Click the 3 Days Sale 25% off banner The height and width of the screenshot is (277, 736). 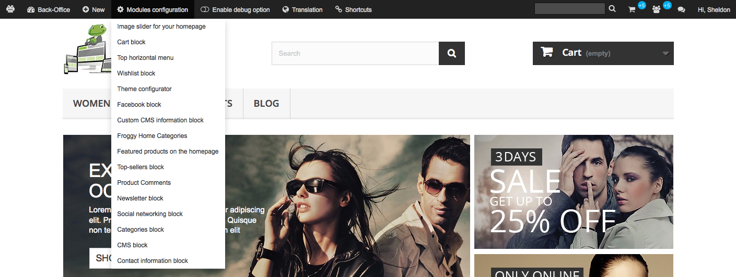click(574, 192)
